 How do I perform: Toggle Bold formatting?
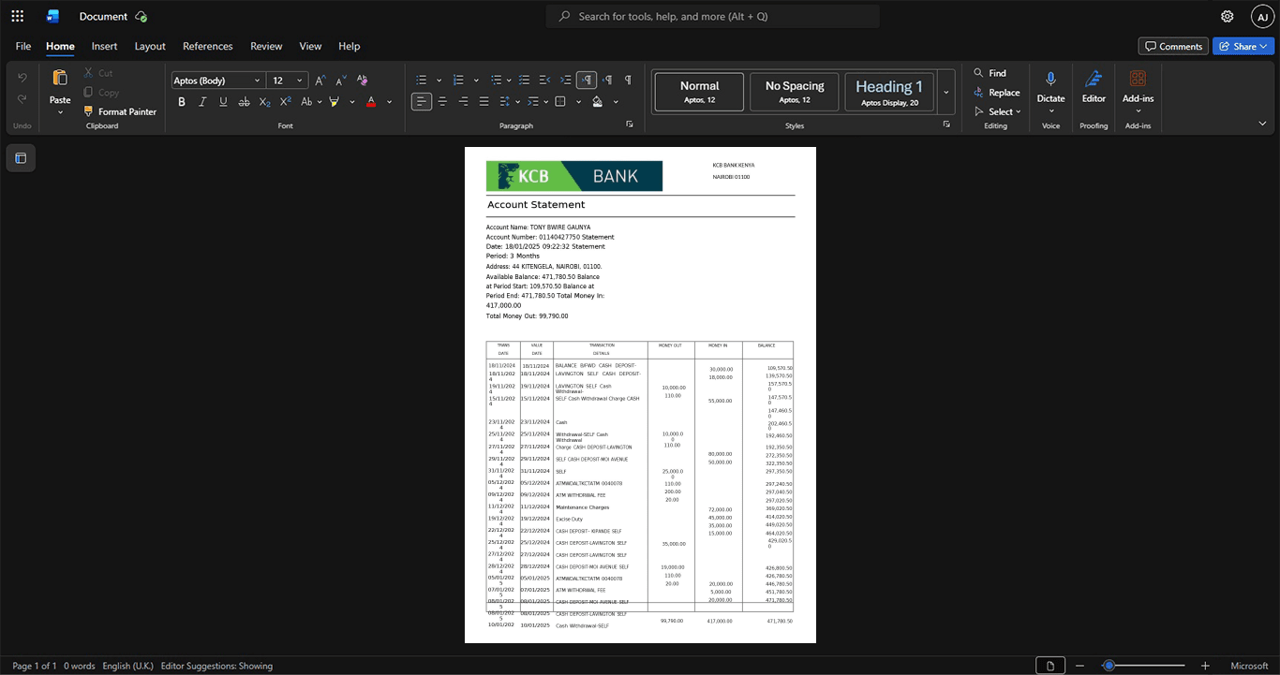point(182,101)
